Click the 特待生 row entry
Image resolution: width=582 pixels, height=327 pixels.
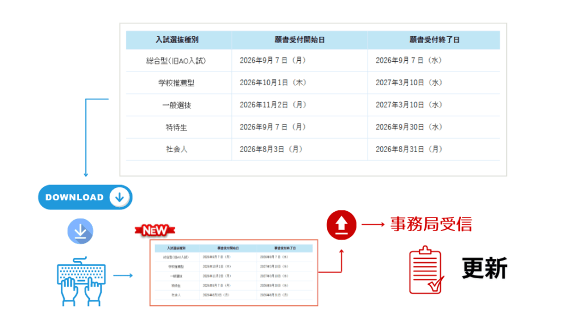[x=178, y=127]
